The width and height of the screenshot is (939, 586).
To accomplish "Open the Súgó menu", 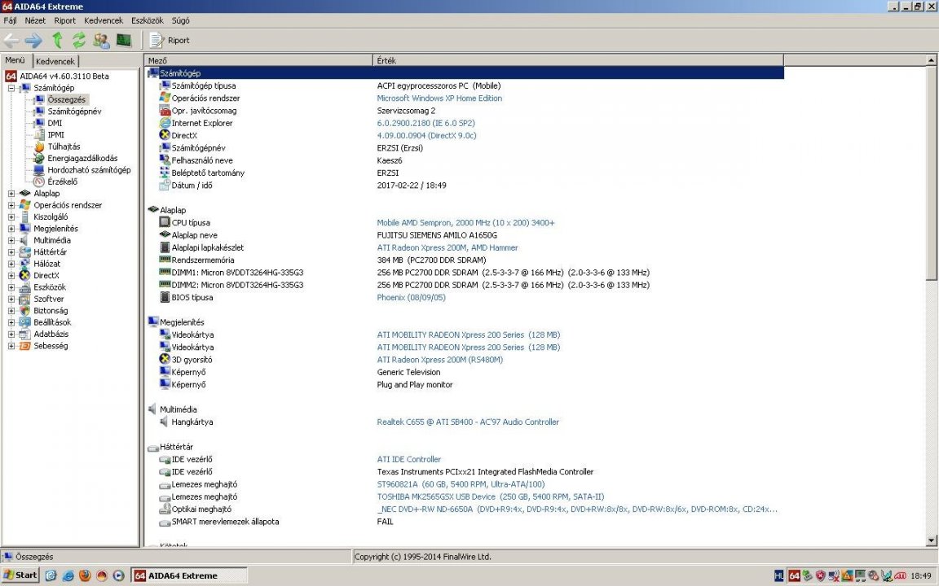I will [180, 20].
